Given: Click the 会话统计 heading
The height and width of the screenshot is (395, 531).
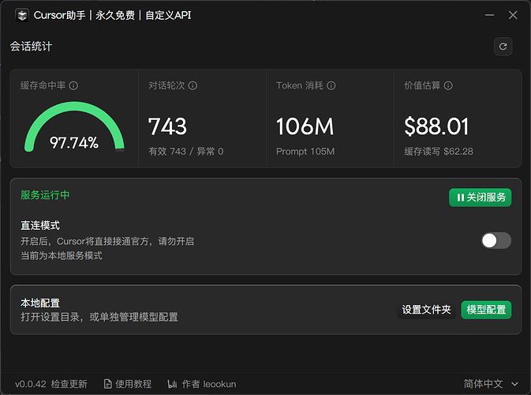Looking at the screenshot, I should pos(31,47).
